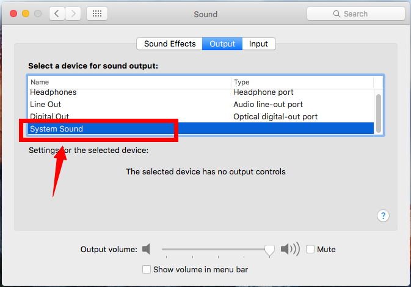Click the forward navigation arrow
The height and width of the screenshot is (287, 411).
(x=73, y=13)
